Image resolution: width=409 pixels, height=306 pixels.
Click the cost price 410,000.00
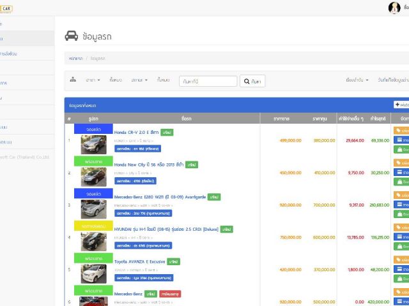tap(325, 173)
